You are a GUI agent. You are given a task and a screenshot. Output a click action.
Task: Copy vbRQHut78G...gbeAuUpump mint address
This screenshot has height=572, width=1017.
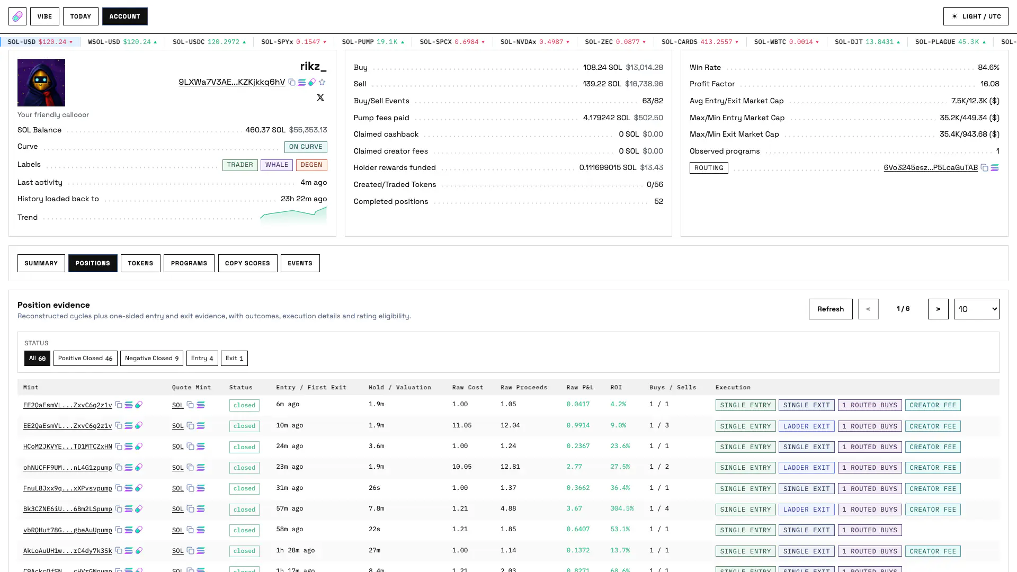tap(119, 530)
